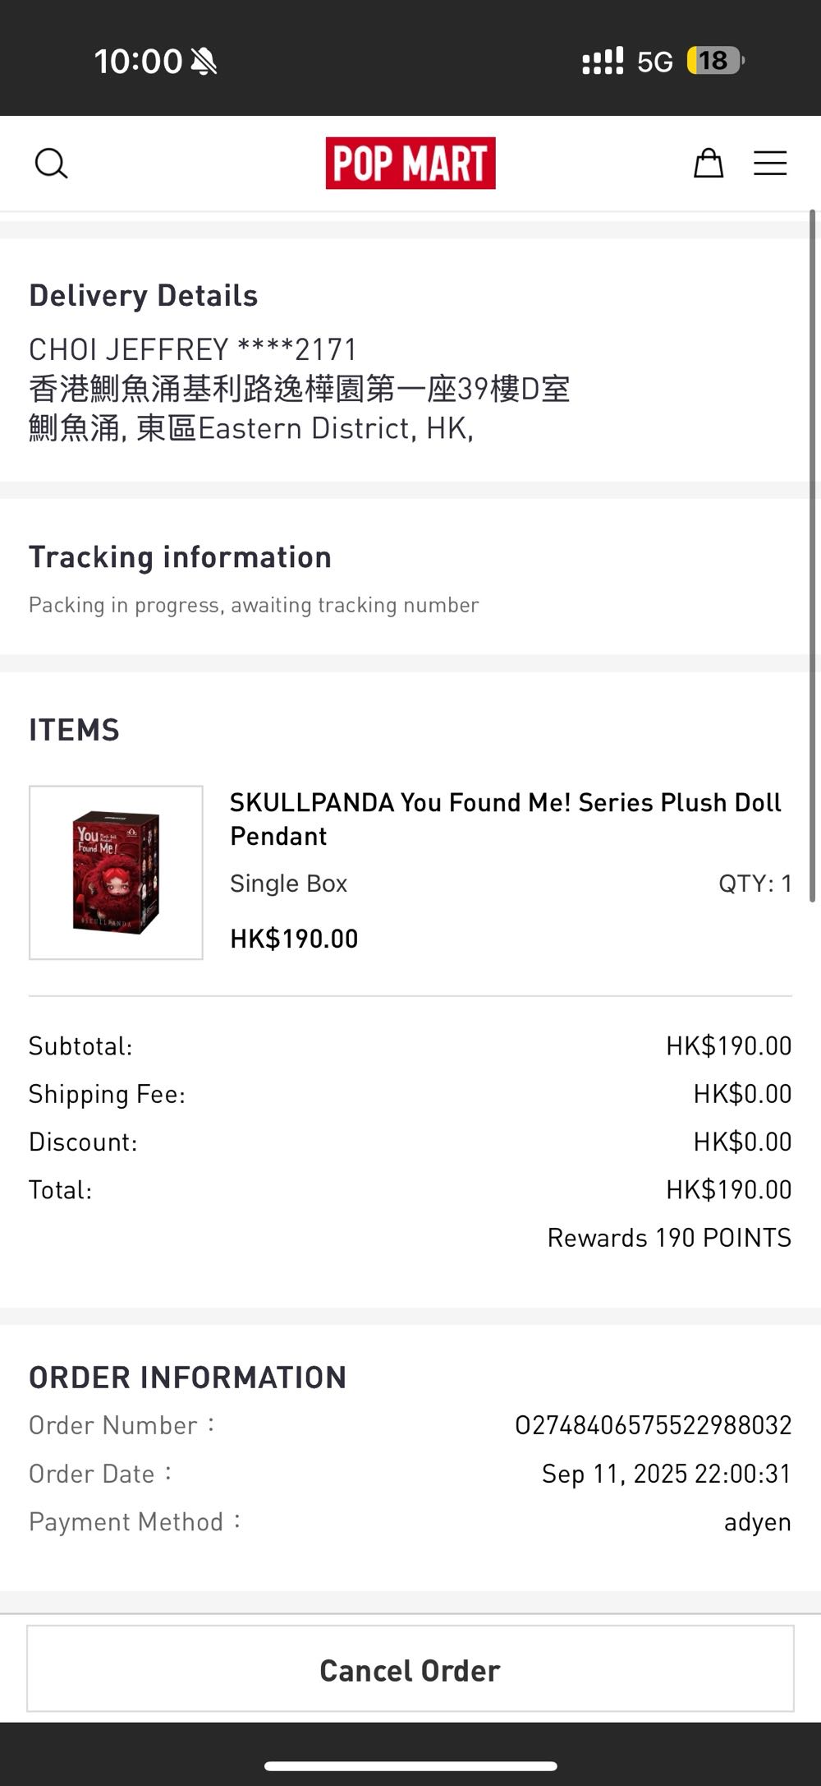
Task: Tap the silent mode bell icon
Action: (204, 62)
